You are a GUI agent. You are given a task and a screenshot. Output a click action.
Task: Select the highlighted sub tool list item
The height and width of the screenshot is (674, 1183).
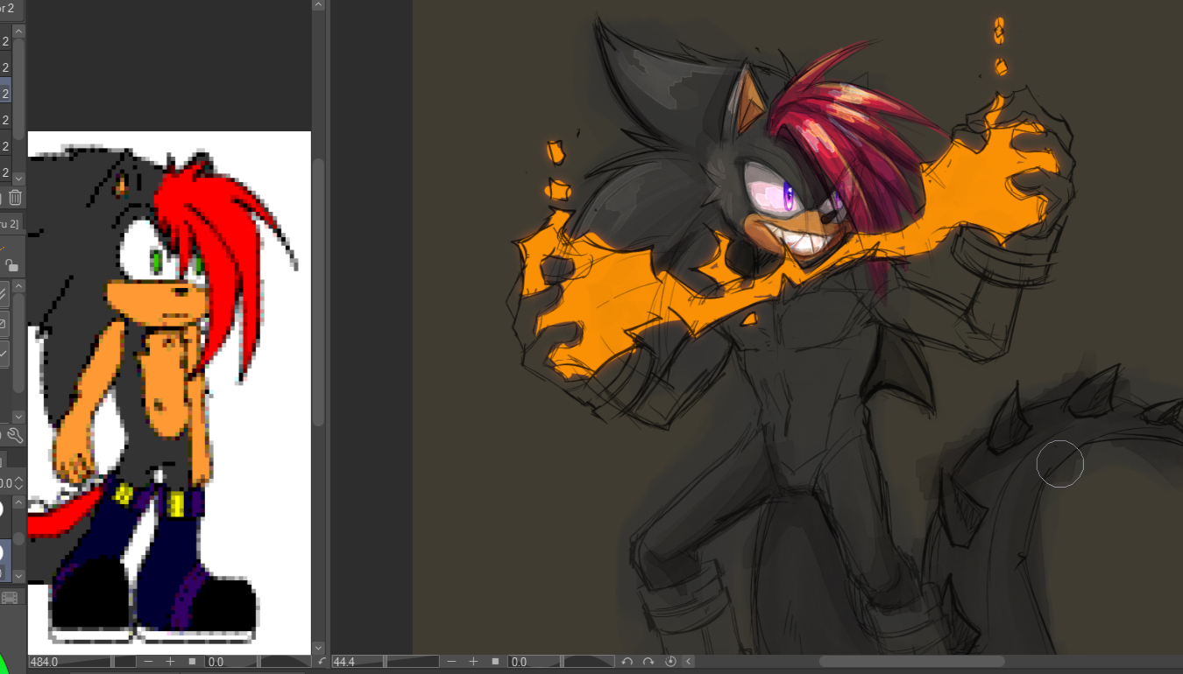[x=5, y=92]
